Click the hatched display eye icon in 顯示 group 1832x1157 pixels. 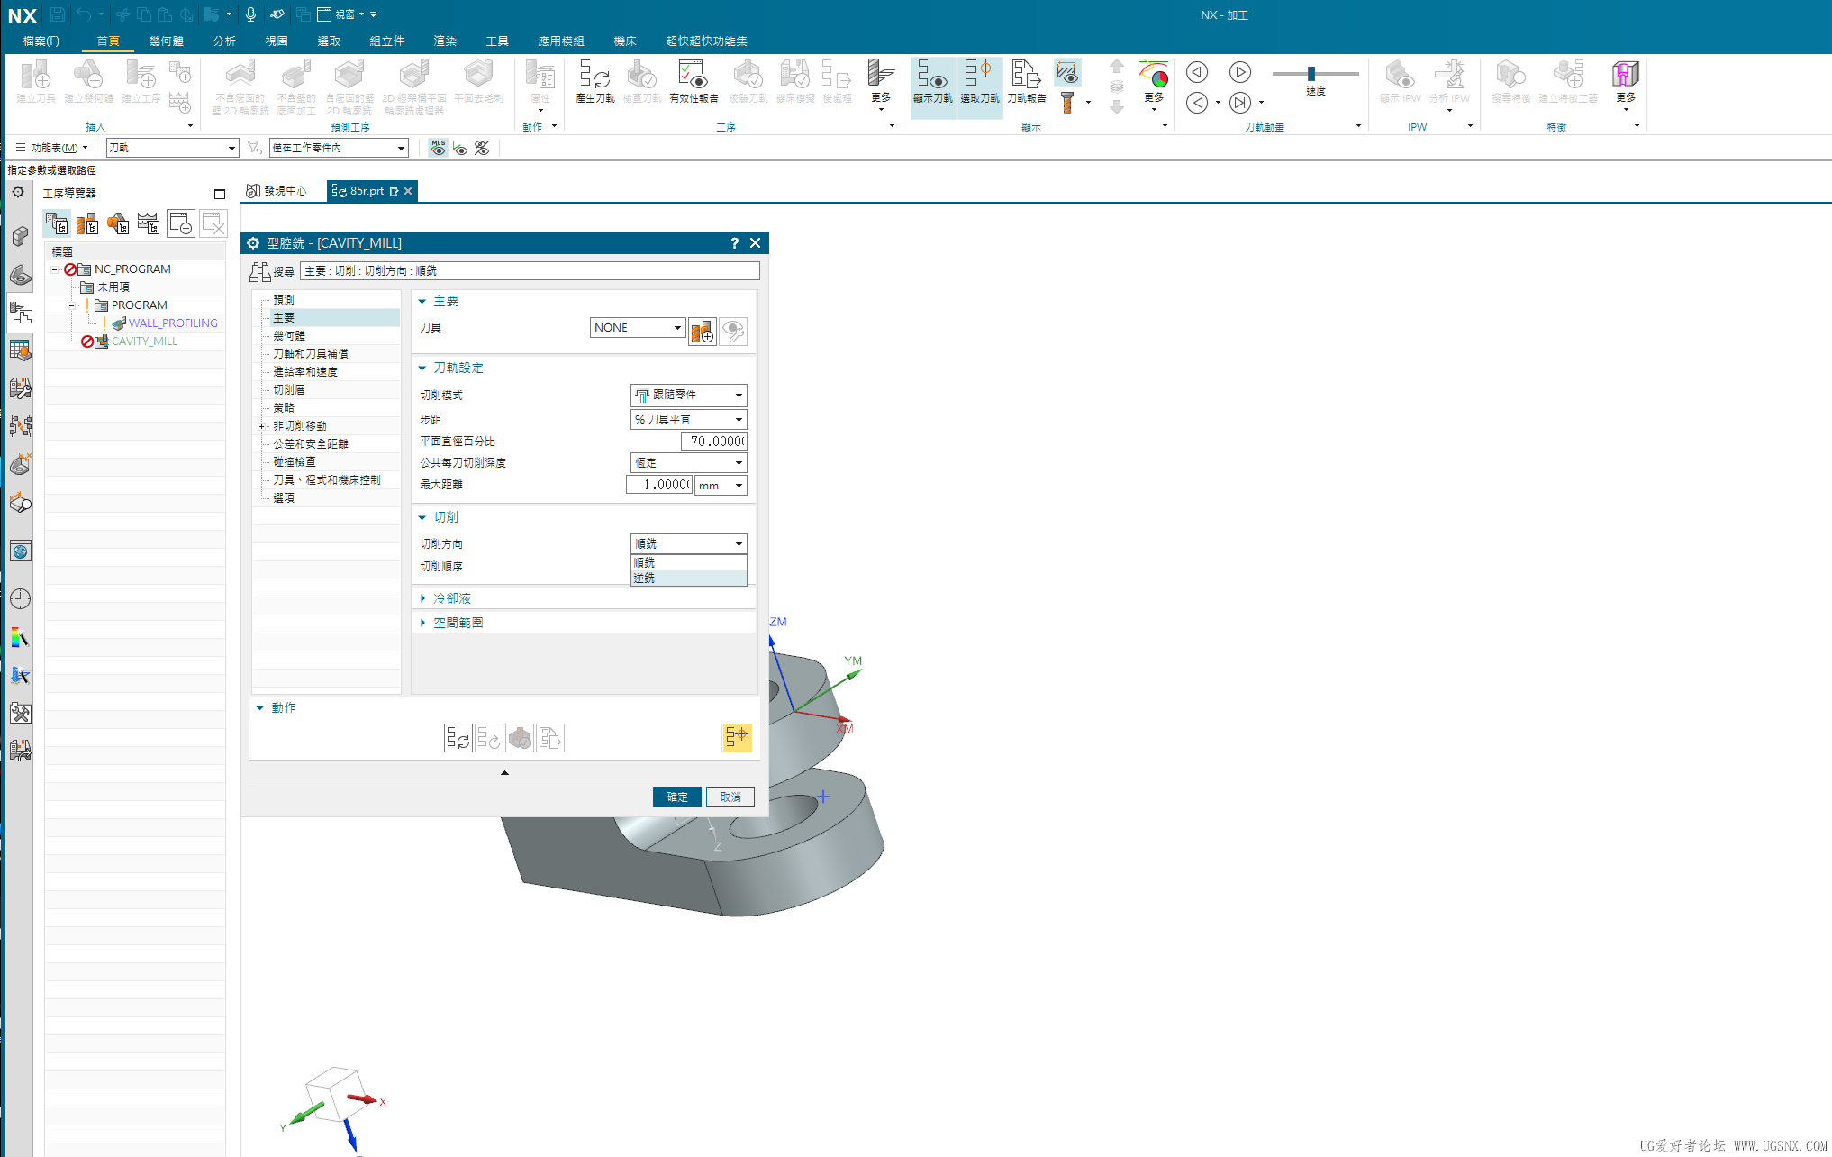(1067, 72)
